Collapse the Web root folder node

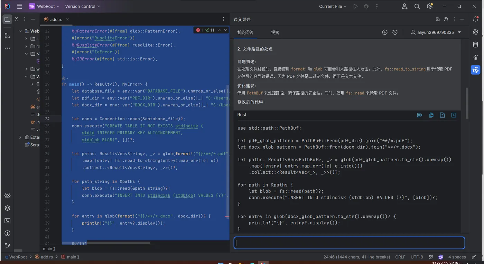click(x=20, y=31)
